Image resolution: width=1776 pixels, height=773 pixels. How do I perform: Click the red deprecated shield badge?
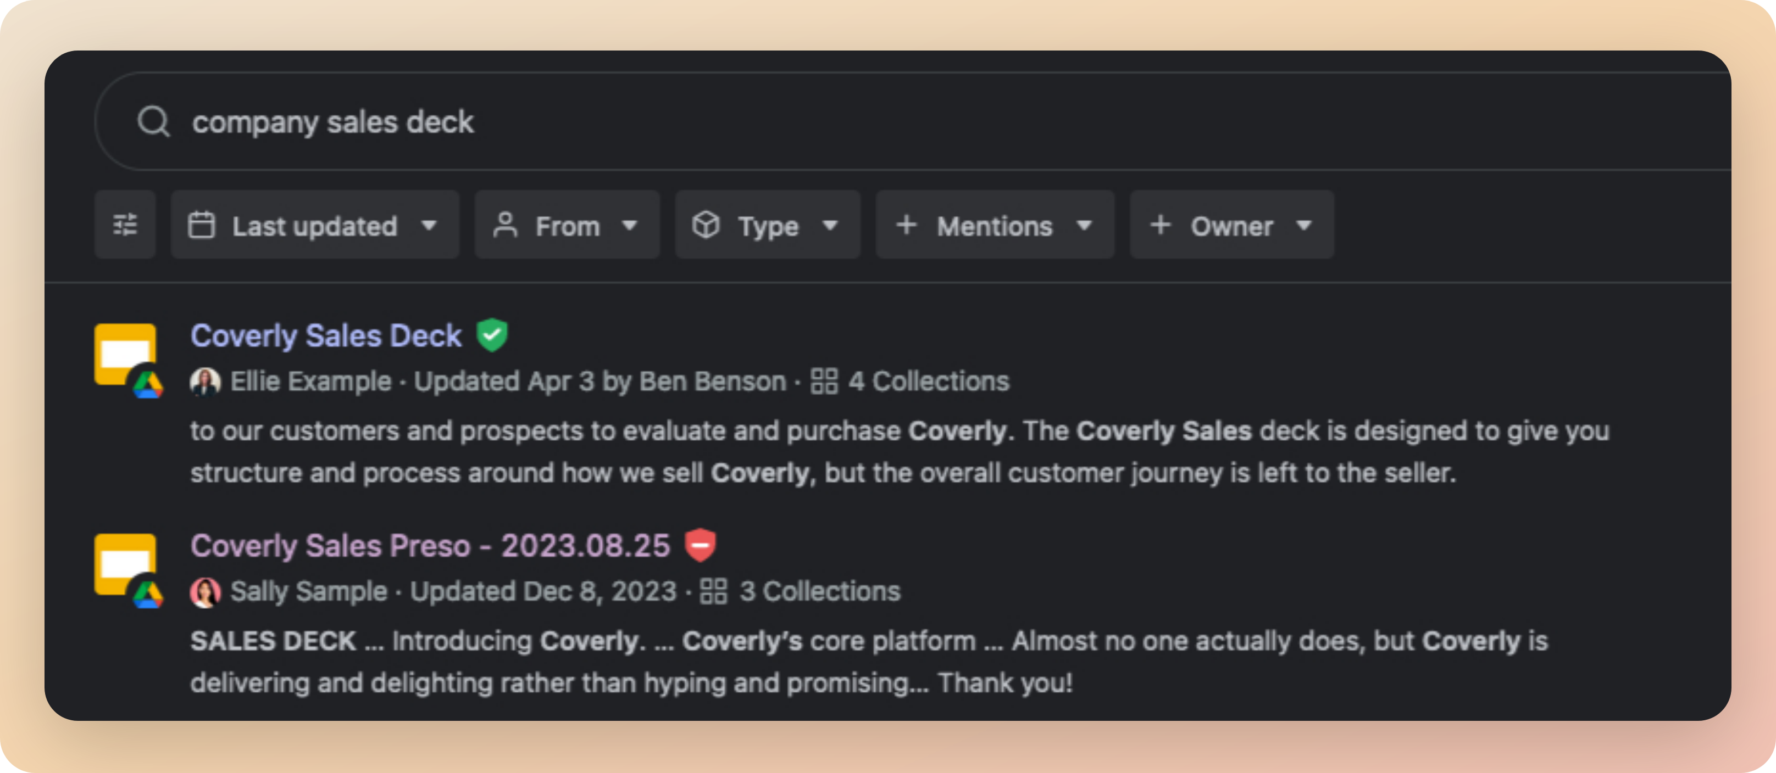pos(701,546)
